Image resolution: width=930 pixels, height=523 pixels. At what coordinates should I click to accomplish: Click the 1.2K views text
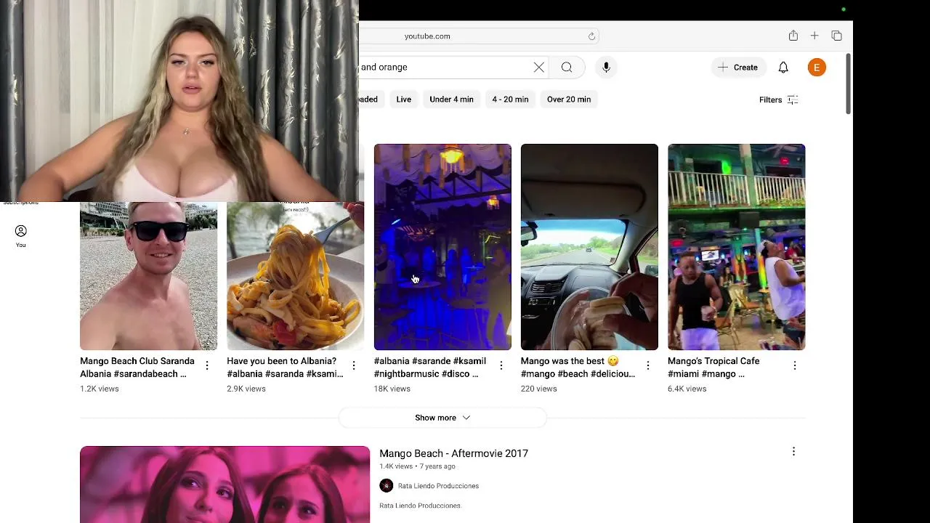tap(100, 389)
